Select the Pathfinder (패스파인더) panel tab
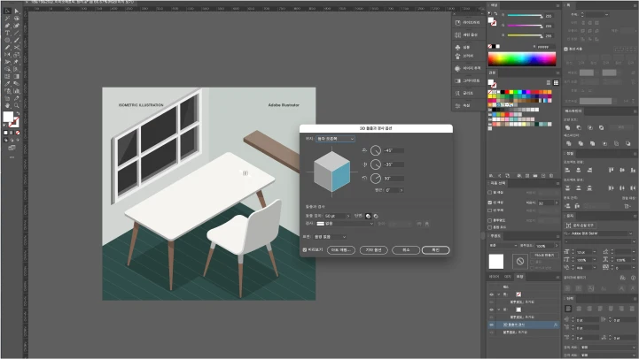This screenshot has width=639, height=359. point(573,111)
